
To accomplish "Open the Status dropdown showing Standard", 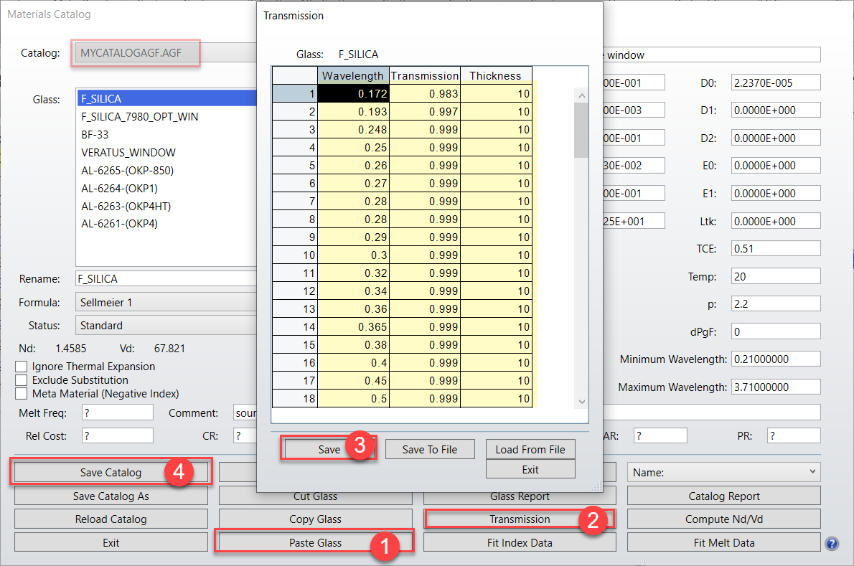I will (x=166, y=326).
